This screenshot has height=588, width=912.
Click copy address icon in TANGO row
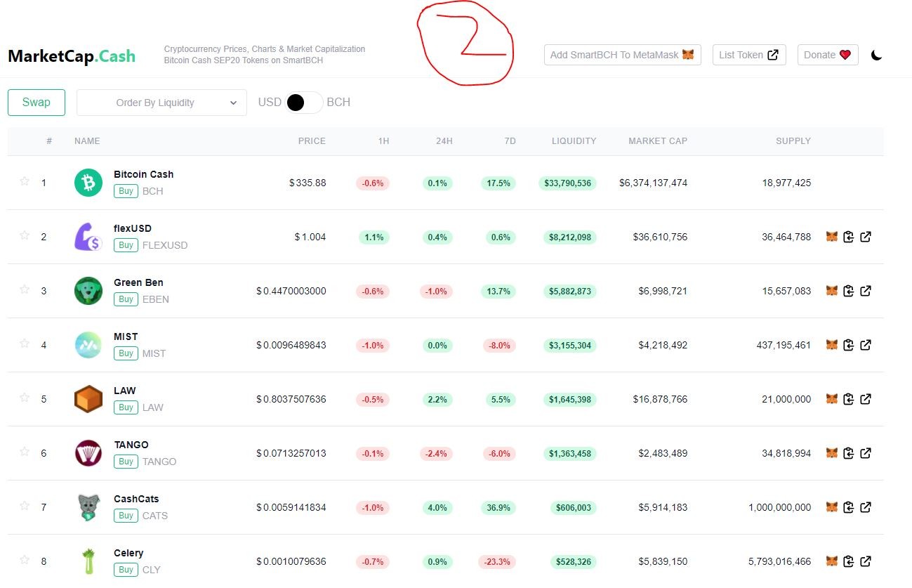tap(849, 453)
